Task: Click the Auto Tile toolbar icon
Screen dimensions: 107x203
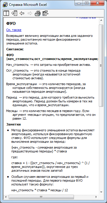Action: coord(6,13)
